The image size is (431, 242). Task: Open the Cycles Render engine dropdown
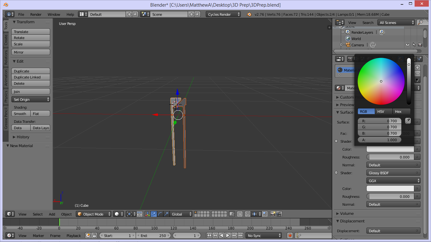(x=223, y=14)
